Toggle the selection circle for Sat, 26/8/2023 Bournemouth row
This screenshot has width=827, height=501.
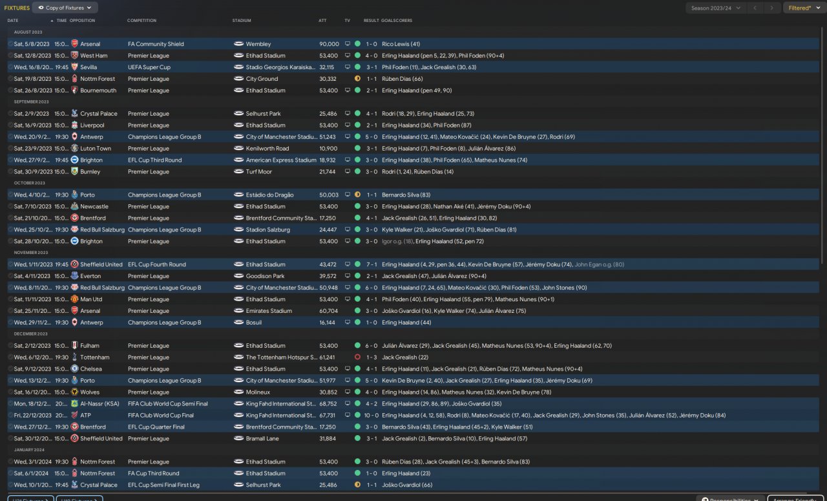coord(10,91)
